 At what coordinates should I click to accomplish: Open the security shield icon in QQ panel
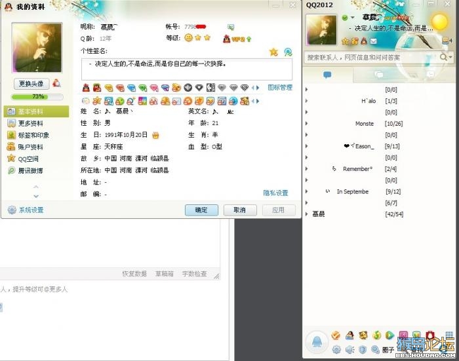[363, 349]
